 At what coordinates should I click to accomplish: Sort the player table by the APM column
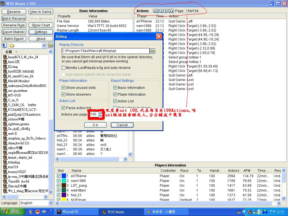click(x=247, y=170)
